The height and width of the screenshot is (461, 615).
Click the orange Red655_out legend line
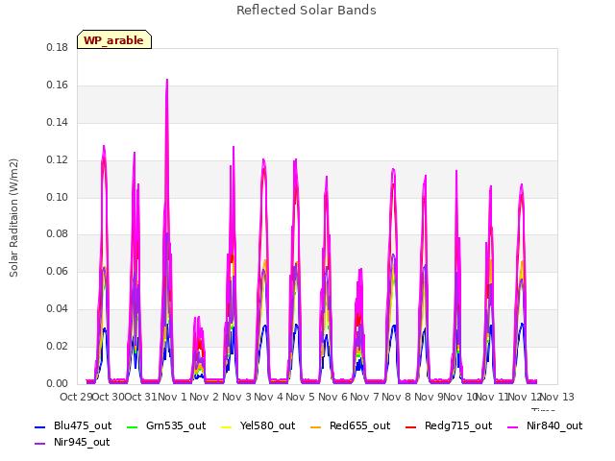coord(316,426)
